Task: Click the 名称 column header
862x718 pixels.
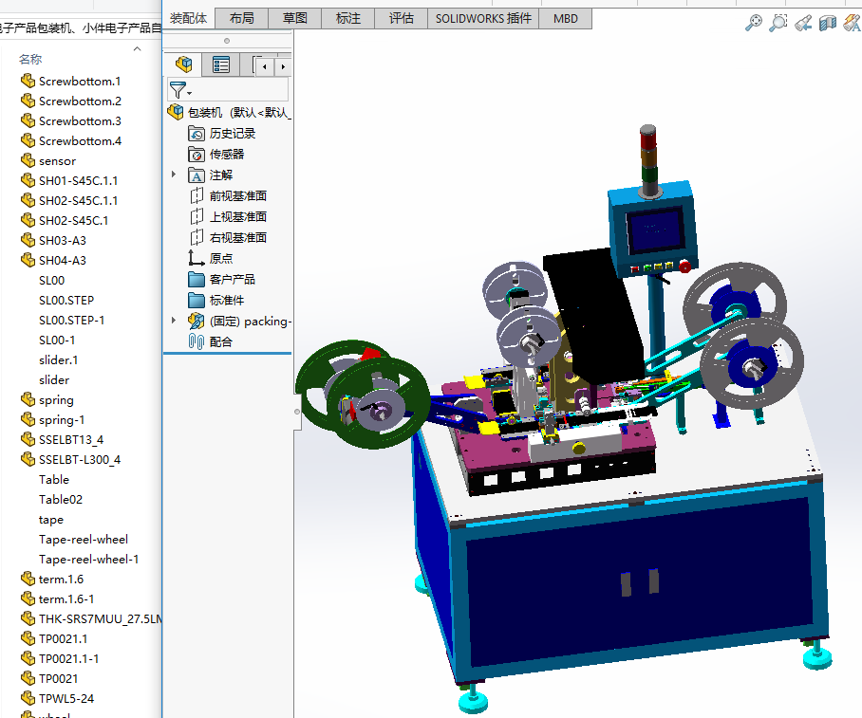Action: tap(30, 59)
